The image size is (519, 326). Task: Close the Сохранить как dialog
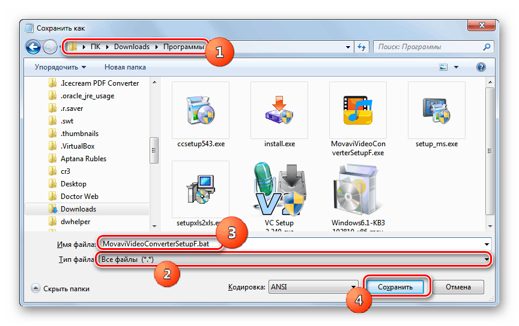pyautogui.click(x=482, y=25)
